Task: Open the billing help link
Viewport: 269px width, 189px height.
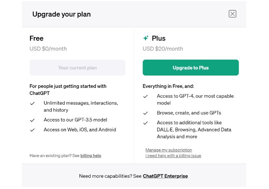Action: tap(91, 156)
